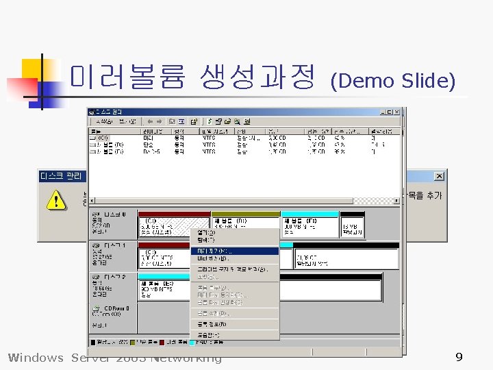This screenshot has height=370, width=493.
Task: Click the dark red mirrored volume legend swatch
Action: point(162,343)
